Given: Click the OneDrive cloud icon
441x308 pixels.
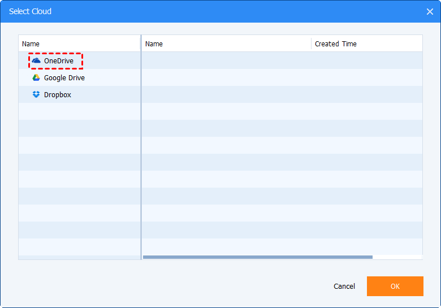Looking at the screenshot, I should click(x=36, y=60).
